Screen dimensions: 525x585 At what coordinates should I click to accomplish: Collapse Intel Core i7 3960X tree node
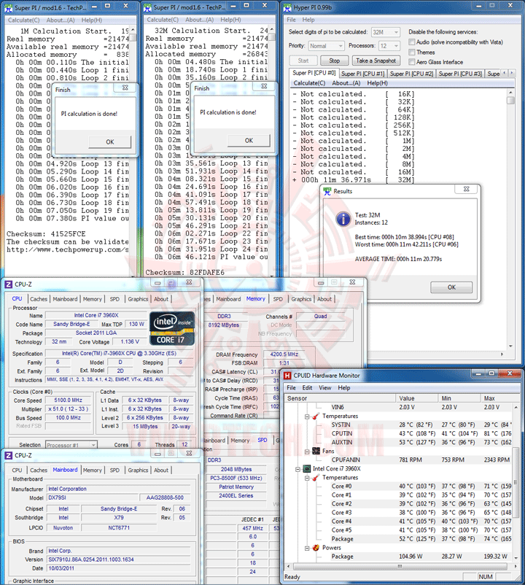(x=298, y=469)
